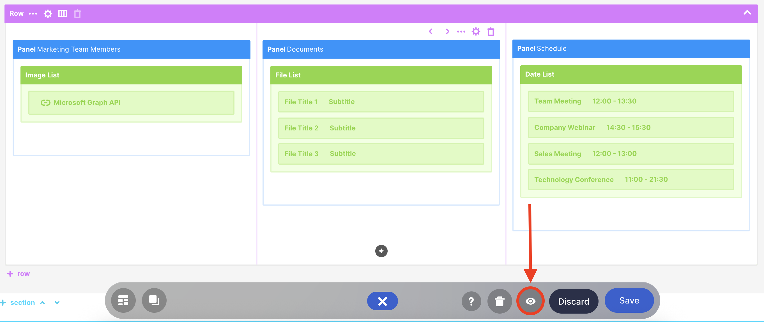Image resolution: width=764 pixels, height=322 pixels.
Task: Move Documents column left with arrow
Action: point(431,31)
